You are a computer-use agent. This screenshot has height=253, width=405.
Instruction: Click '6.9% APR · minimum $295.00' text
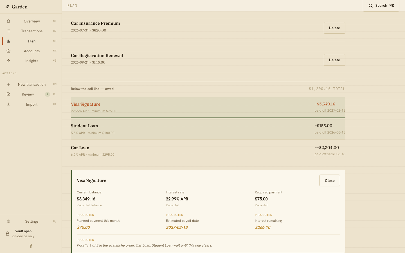pos(93,155)
